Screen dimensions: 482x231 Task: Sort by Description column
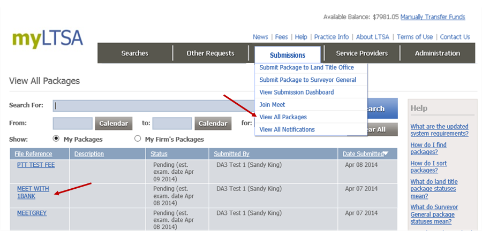[x=89, y=154]
